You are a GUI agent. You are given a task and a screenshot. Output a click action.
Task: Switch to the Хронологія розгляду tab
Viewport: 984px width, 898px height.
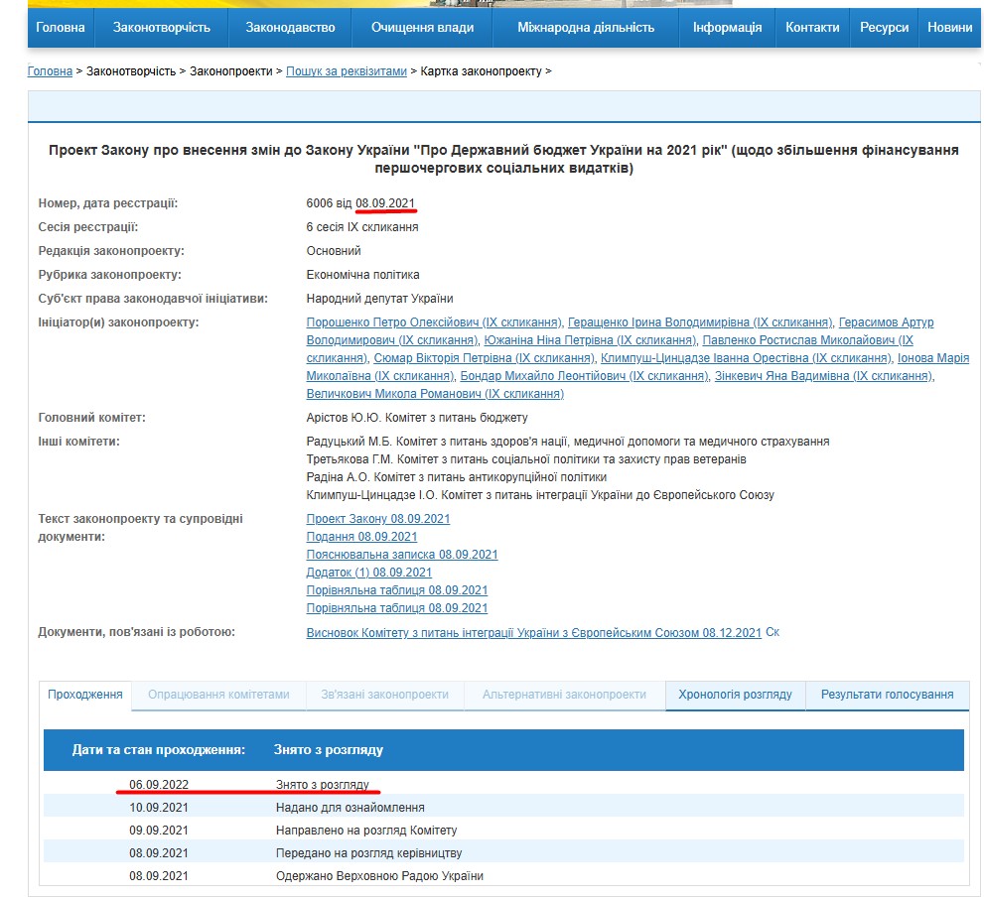coord(735,695)
